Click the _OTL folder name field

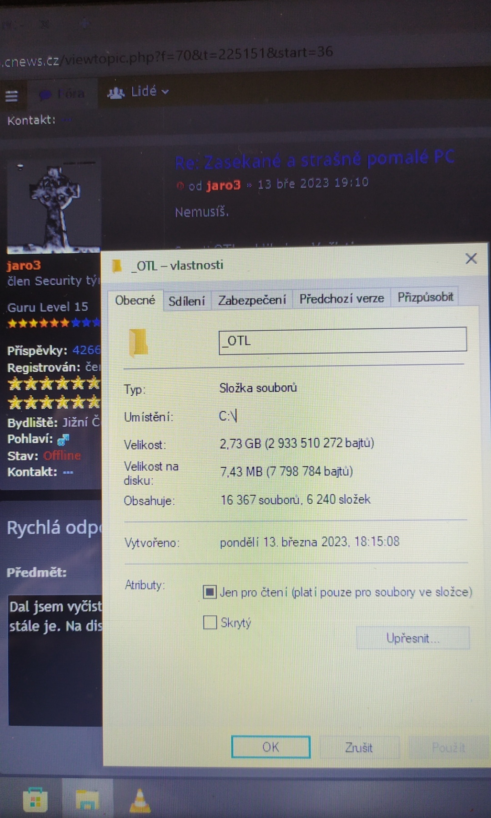click(342, 340)
